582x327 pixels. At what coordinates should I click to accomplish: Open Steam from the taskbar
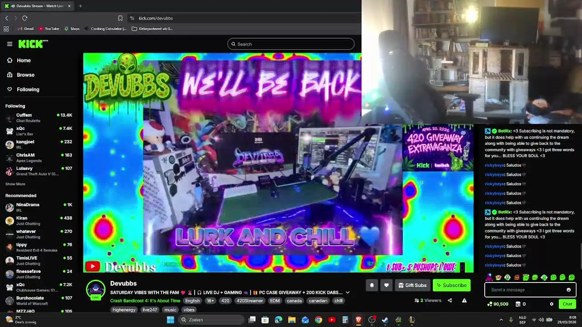[x=385, y=320]
